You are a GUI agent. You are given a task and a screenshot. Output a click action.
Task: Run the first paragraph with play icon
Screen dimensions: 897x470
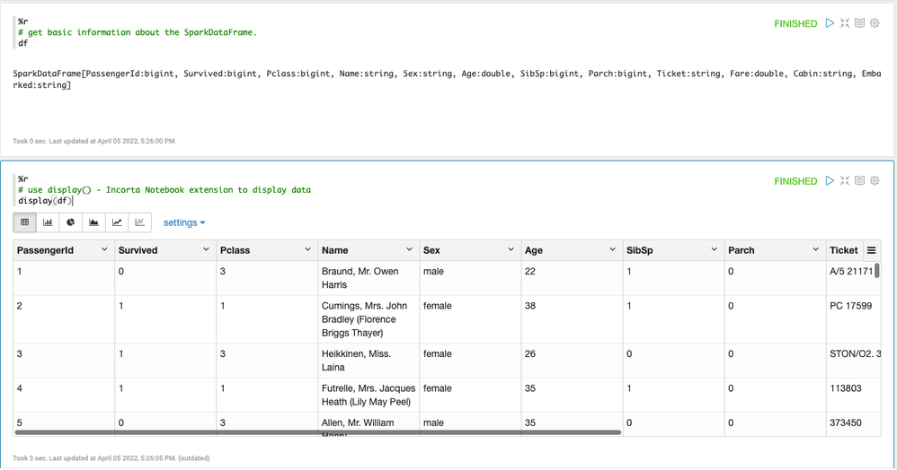click(830, 23)
